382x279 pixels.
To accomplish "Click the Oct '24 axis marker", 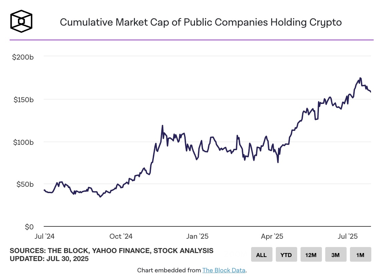I will coord(121,236).
